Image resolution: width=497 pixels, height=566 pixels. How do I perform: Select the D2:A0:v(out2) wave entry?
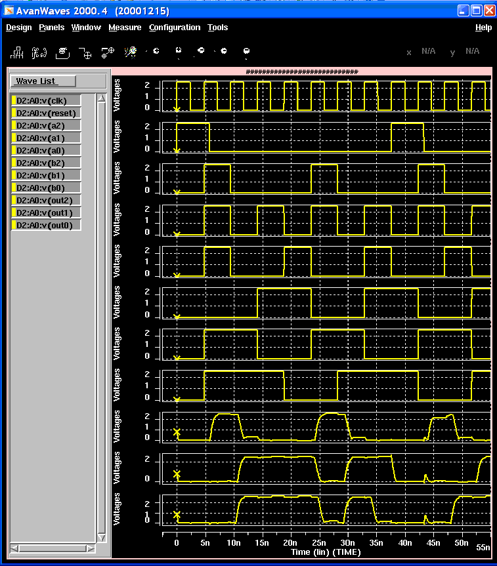(45, 200)
